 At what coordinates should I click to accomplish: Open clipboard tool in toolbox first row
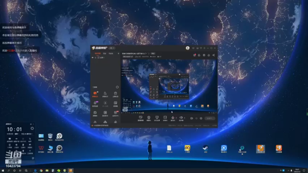115,94
